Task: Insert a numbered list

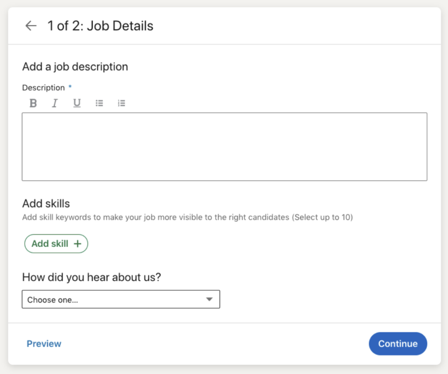Action: [x=122, y=103]
